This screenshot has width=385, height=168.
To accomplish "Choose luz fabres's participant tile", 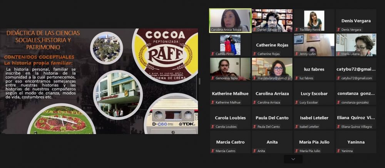I will pyautogui.click(x=314, y=69).
